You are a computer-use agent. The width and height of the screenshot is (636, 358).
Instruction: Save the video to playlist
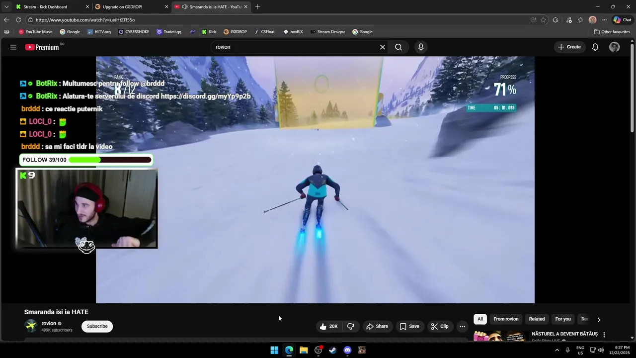[x=409, y=326]
